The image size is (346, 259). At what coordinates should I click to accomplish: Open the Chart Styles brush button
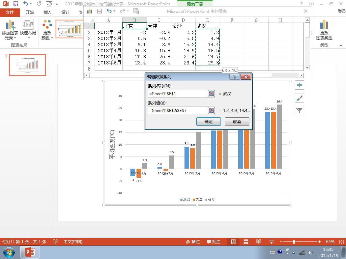click(x=299, y=98)
